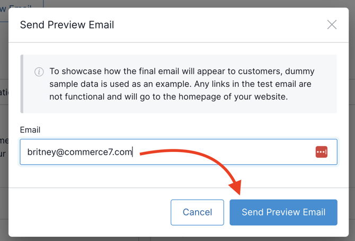Click the red arrow annotation head

pyautogui.click(x=236, y=188)
